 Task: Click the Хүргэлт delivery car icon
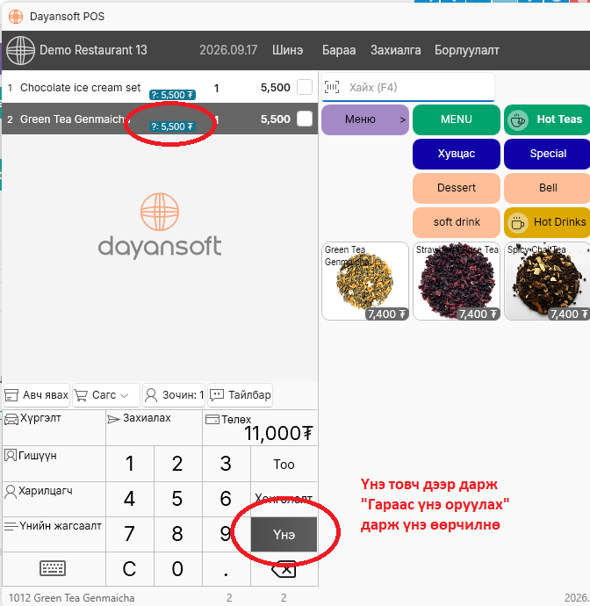point(11,419)
